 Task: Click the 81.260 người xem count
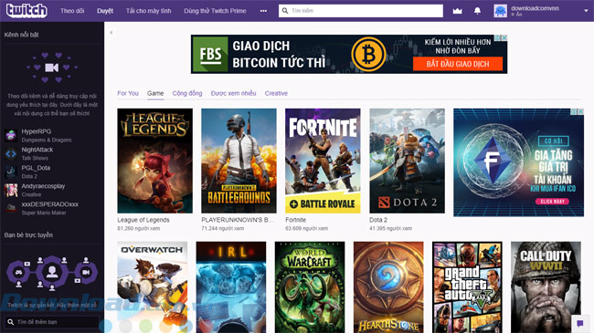point(139,229)
